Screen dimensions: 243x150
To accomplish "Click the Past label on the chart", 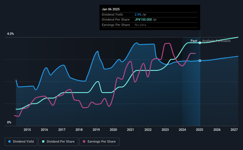I will pyautogui.click(x=194, y=41).
